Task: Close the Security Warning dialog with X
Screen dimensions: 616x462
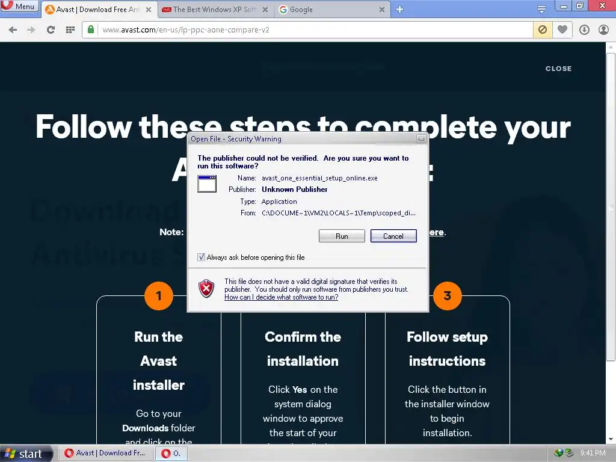Action: tap(421, 138)
